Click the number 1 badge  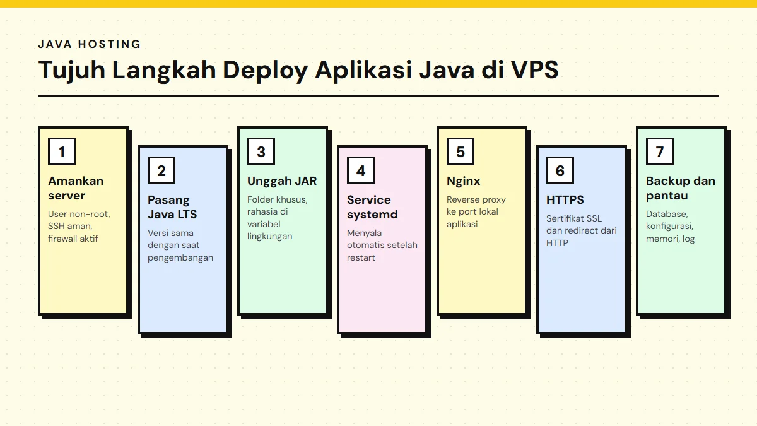coord(62,151)
